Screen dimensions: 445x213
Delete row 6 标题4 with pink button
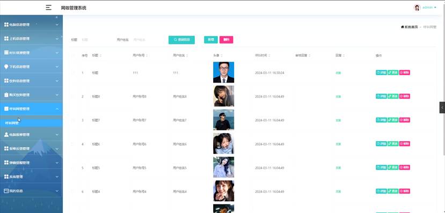[x=405, y=192]
